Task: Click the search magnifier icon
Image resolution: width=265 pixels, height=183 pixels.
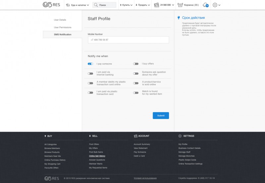Action: tap(96, 5)
